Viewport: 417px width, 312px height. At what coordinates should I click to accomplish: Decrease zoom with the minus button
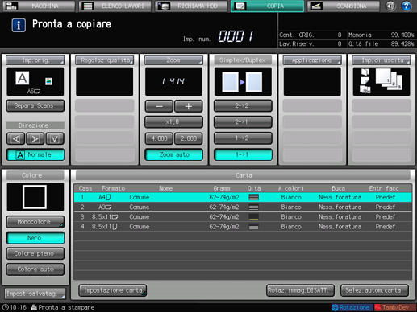point(159,106)
